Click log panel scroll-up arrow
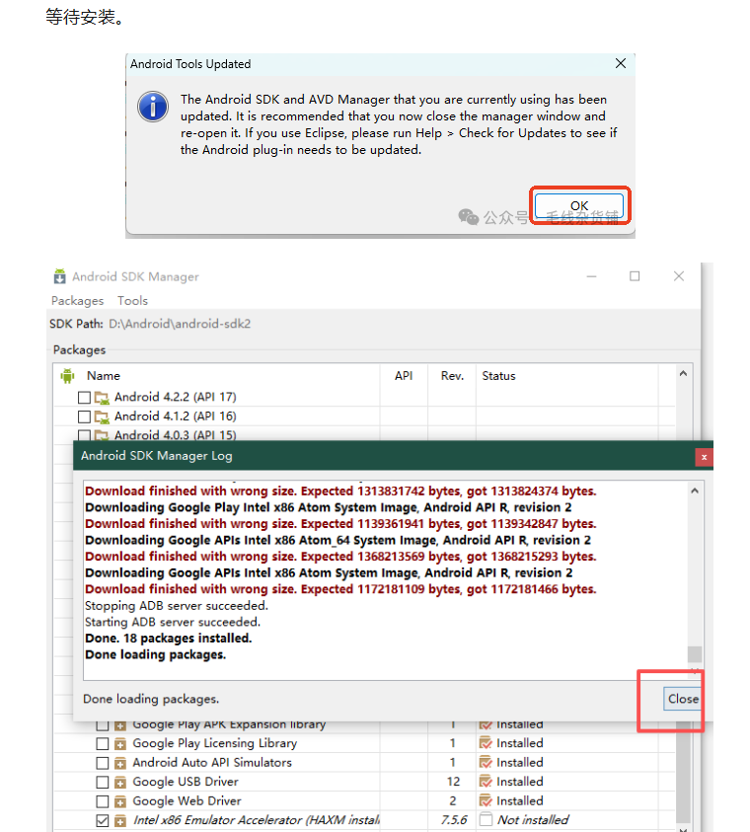750x832 pixels. pyautogui.click(x=695, y=491)
